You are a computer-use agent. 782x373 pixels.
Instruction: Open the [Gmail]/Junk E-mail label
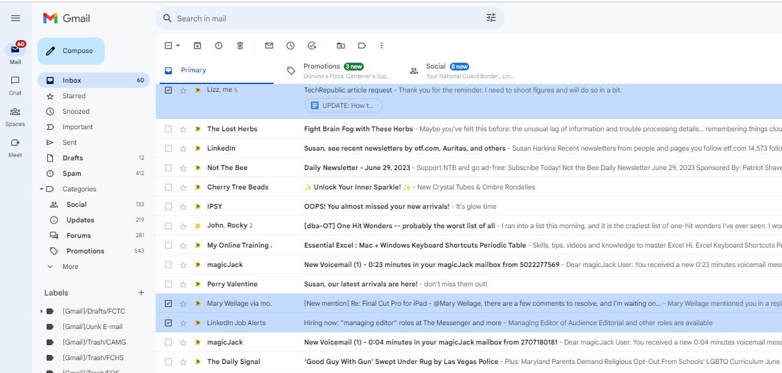(x=94, y=326)
